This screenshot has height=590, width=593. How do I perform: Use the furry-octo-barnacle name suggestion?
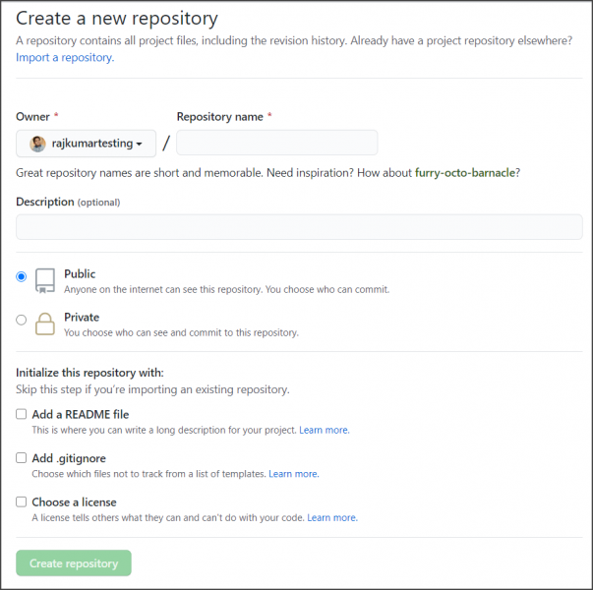coord(465,173)
